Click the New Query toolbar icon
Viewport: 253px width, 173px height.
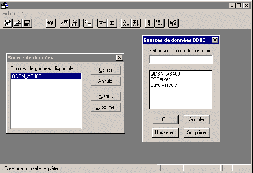click(x=8, y=23)
